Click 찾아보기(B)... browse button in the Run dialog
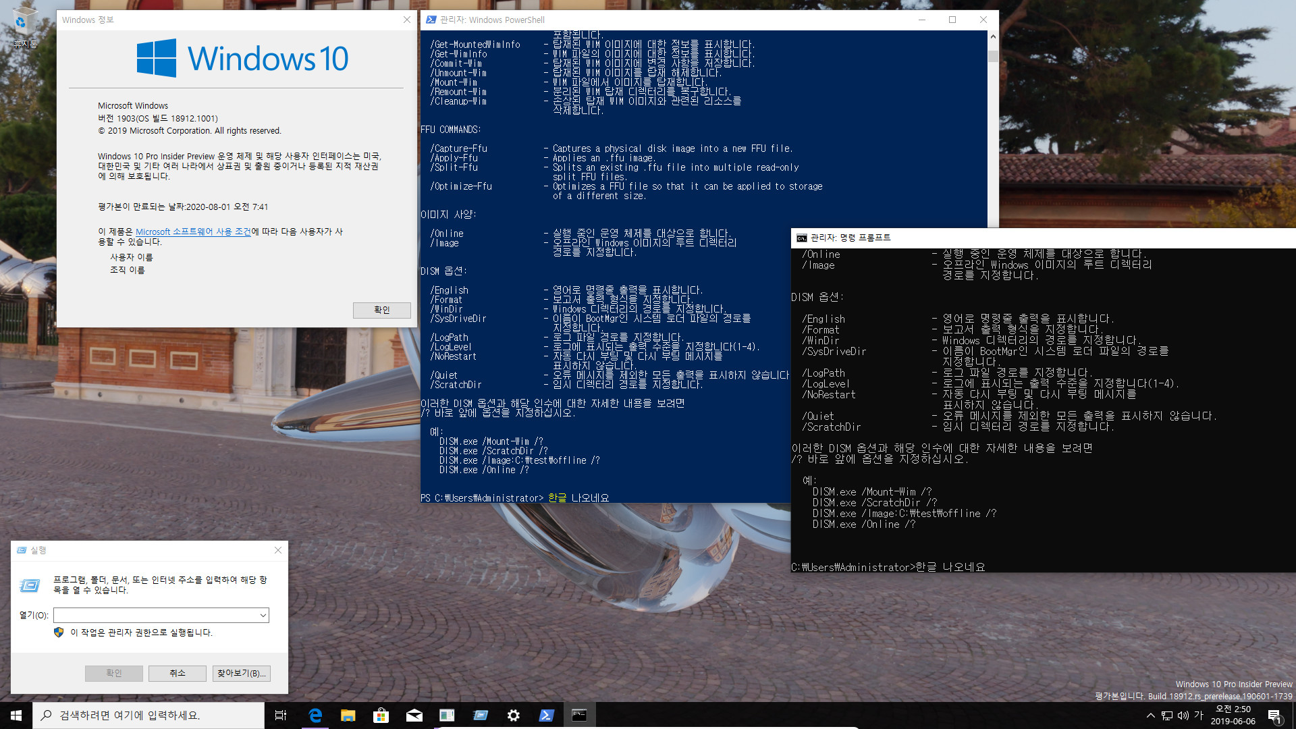 242,674
